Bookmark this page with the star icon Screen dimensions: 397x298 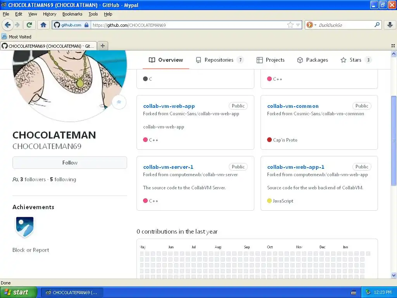coord(290,25)
